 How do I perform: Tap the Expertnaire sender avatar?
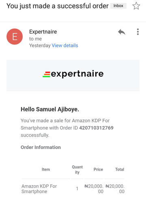tap(15, 36)
